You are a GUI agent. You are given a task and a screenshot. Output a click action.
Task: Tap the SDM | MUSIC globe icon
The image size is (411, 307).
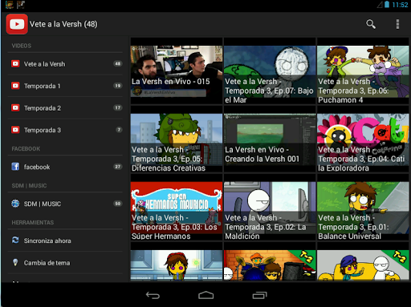coord(15,204)
